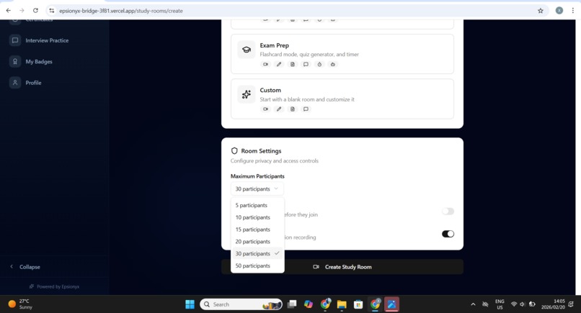Screen dimensions: 581x313
Task: Choose 20 participants from the list
Action: [x=257, y=241]
